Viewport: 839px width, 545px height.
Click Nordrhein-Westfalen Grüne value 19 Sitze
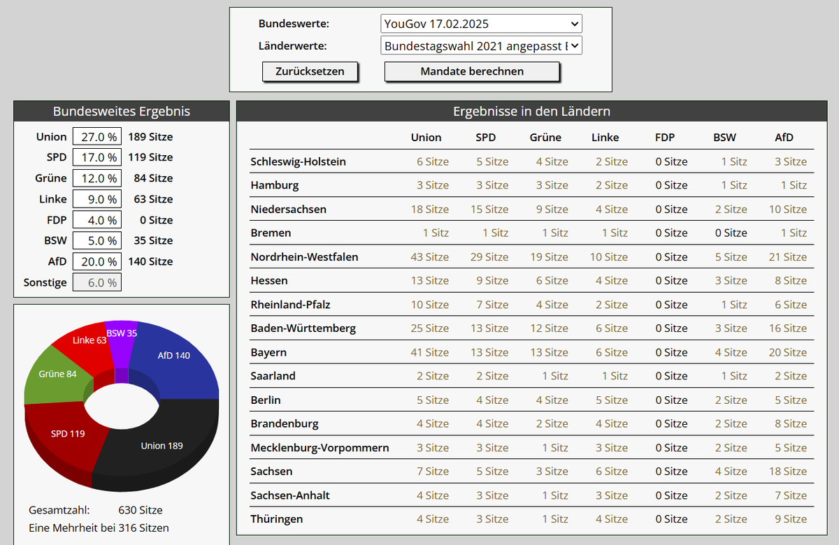click(549, 256)
